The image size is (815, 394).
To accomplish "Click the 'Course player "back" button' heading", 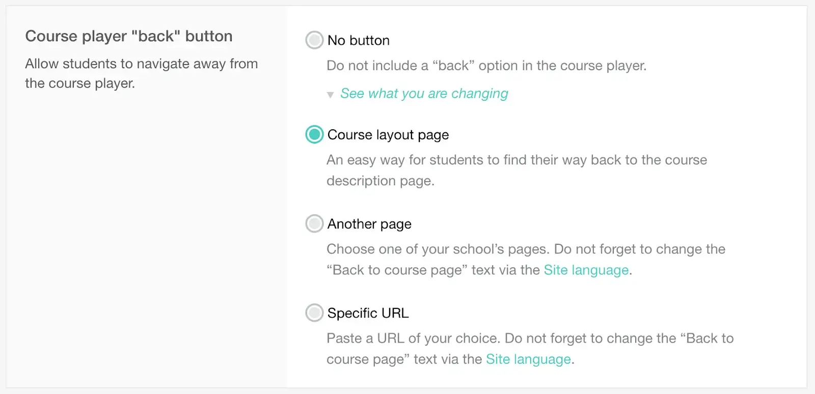I will pos(129,36).
